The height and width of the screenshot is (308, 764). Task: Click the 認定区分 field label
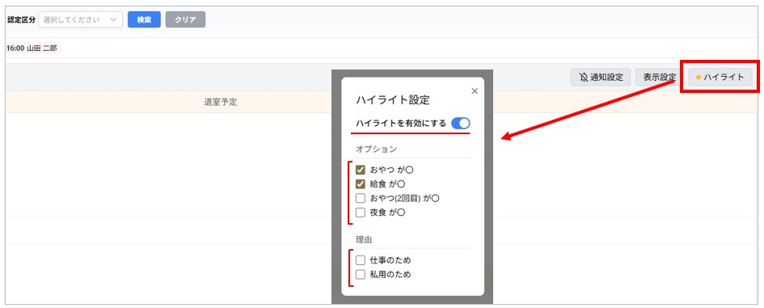tap(22, 20)
